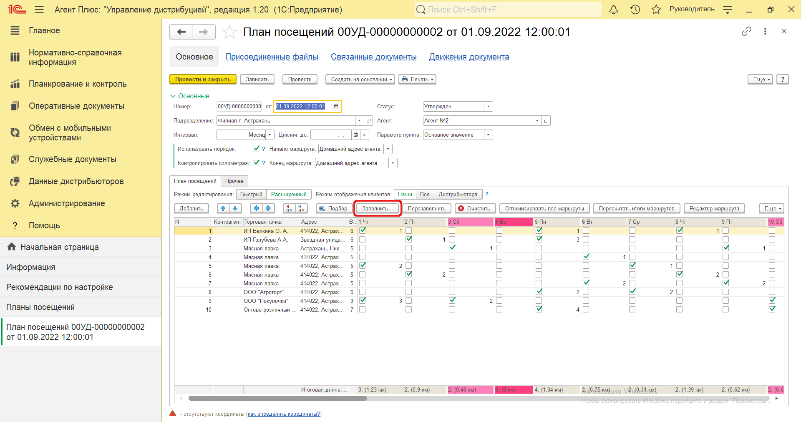Image resolution: width=801 pixels, height=422 pixels.
Task: Open Связанные документы tab
Action: (x=374, y=57)
